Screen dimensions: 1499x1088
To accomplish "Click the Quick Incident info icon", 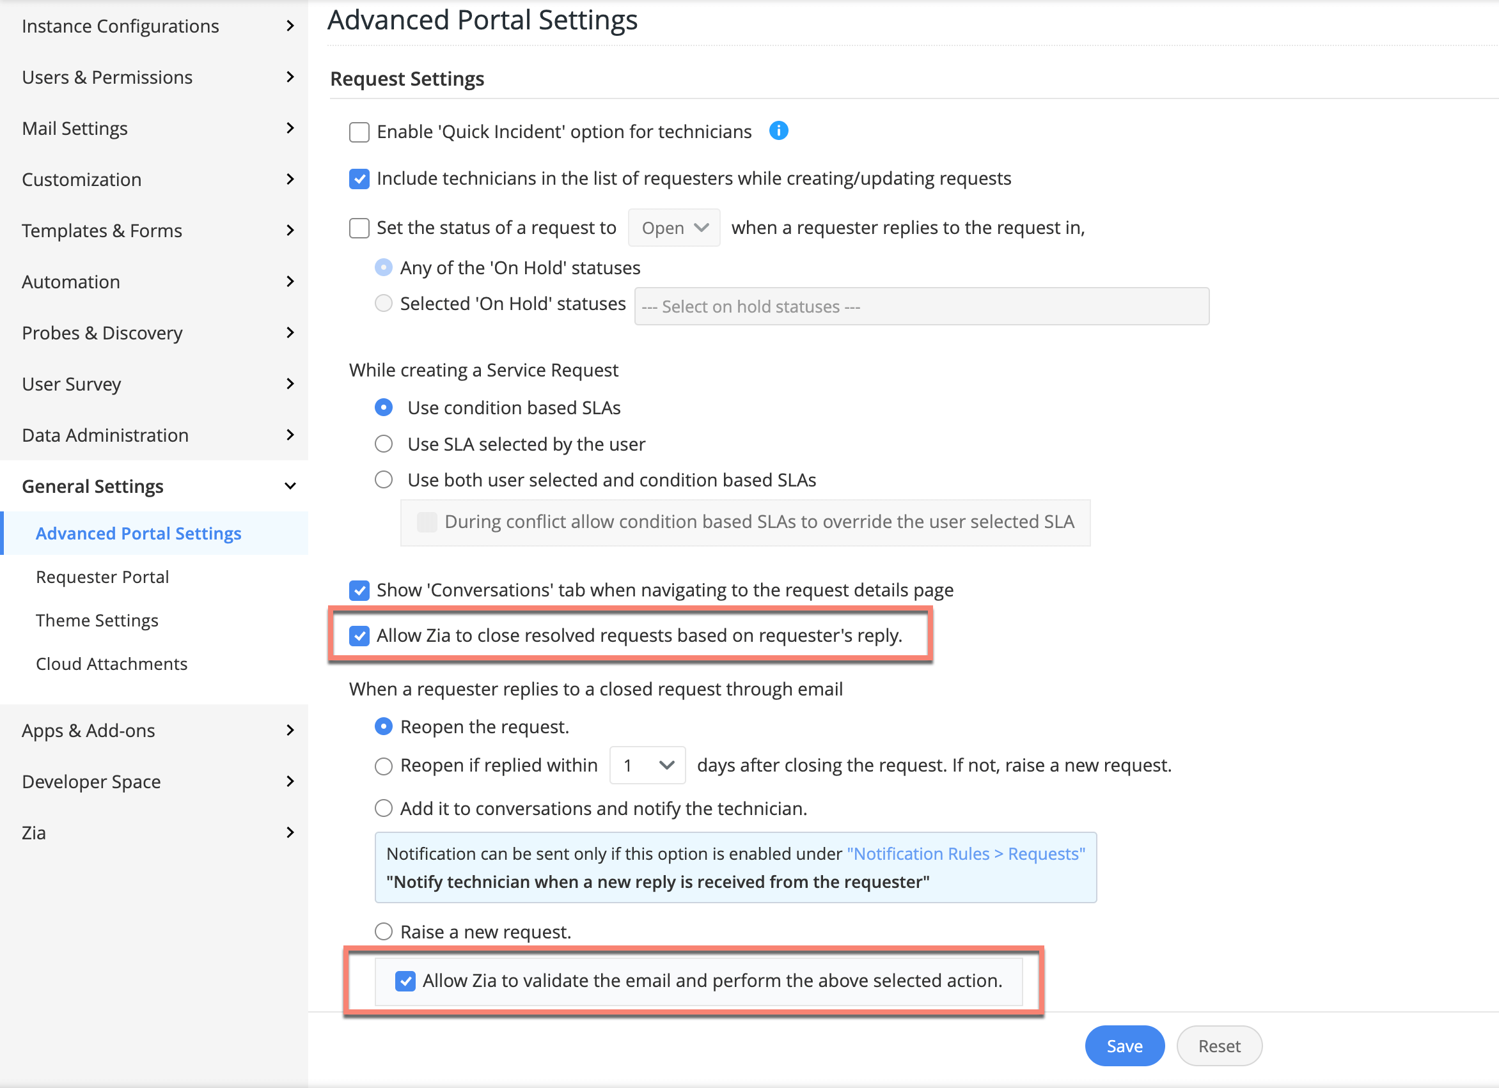I will pyautogui.click(x=778, y=131).
